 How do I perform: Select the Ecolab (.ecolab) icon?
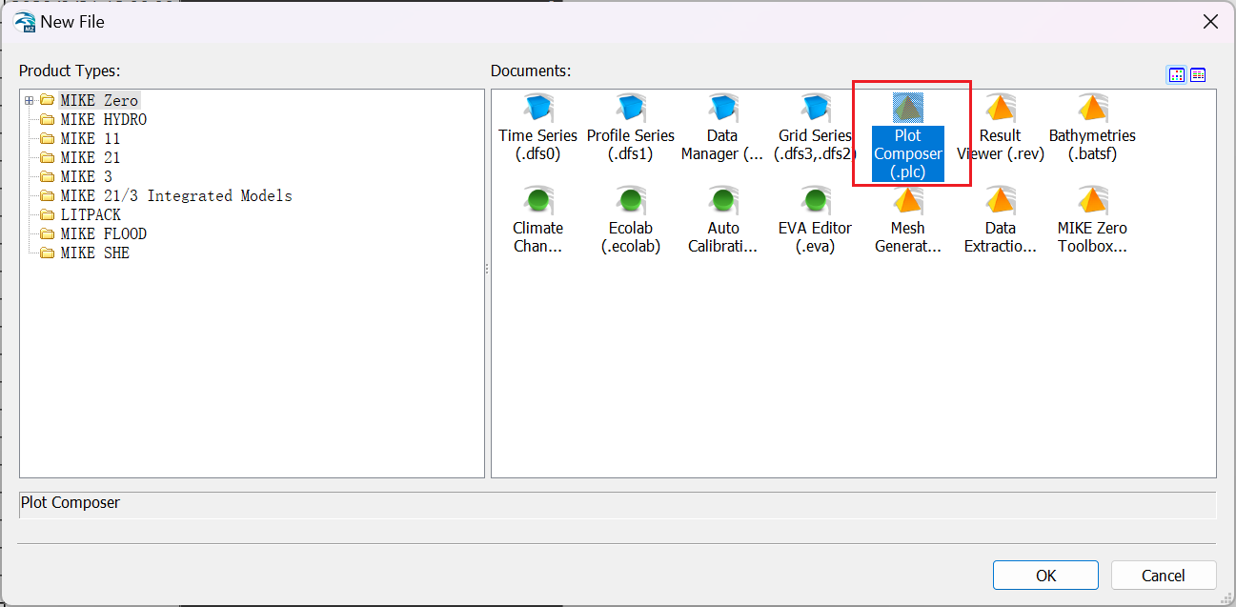[630, 200]
